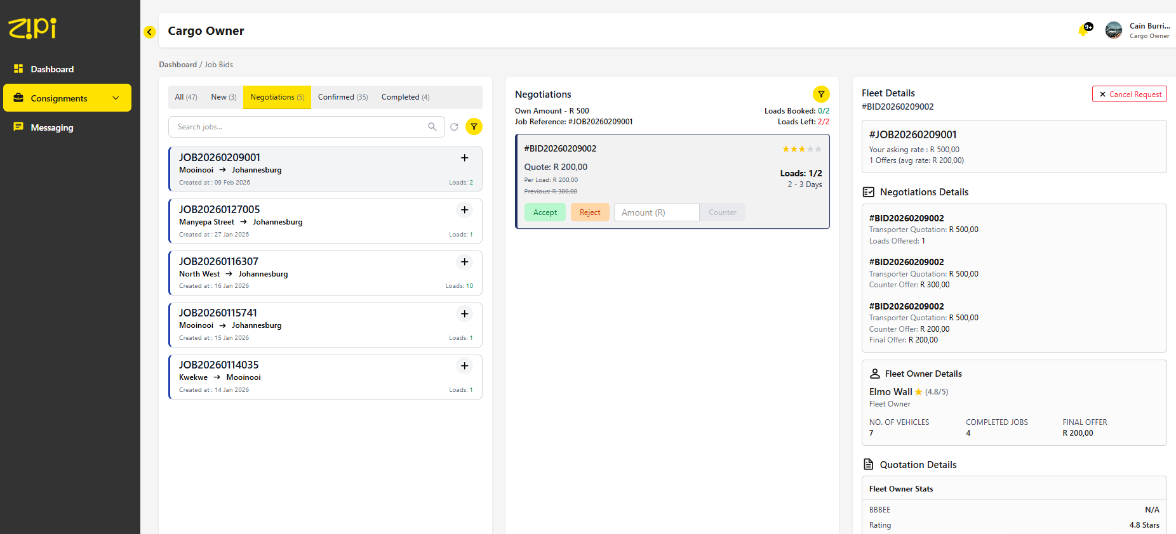
Task: Click Quotation Details document icon
Action: tap(869, 464)
